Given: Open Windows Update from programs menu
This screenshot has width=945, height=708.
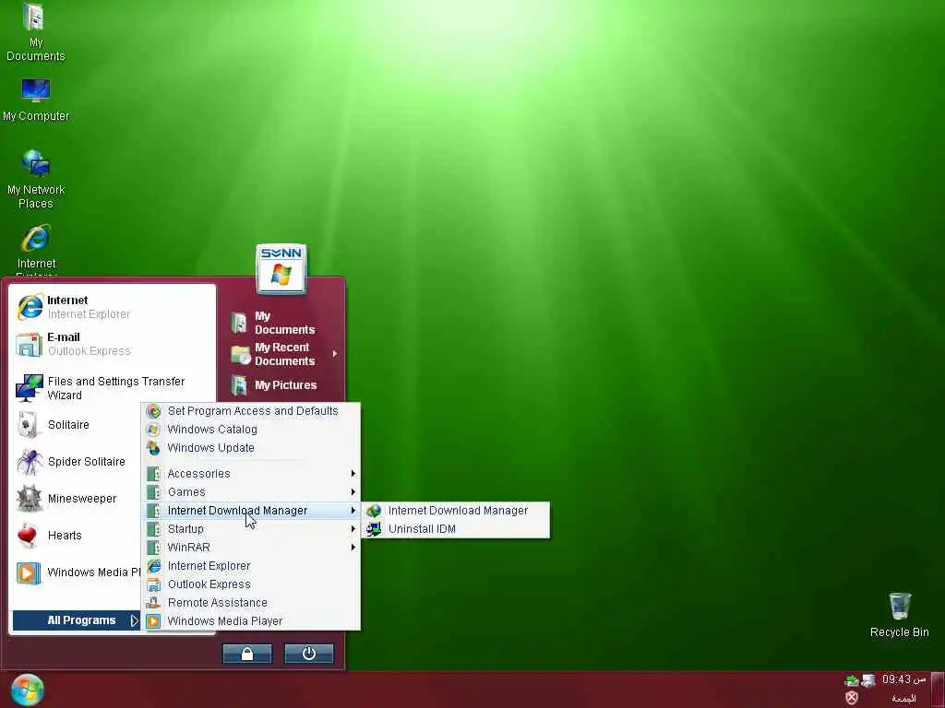Looking at the screenshot, I should [251, 448].
